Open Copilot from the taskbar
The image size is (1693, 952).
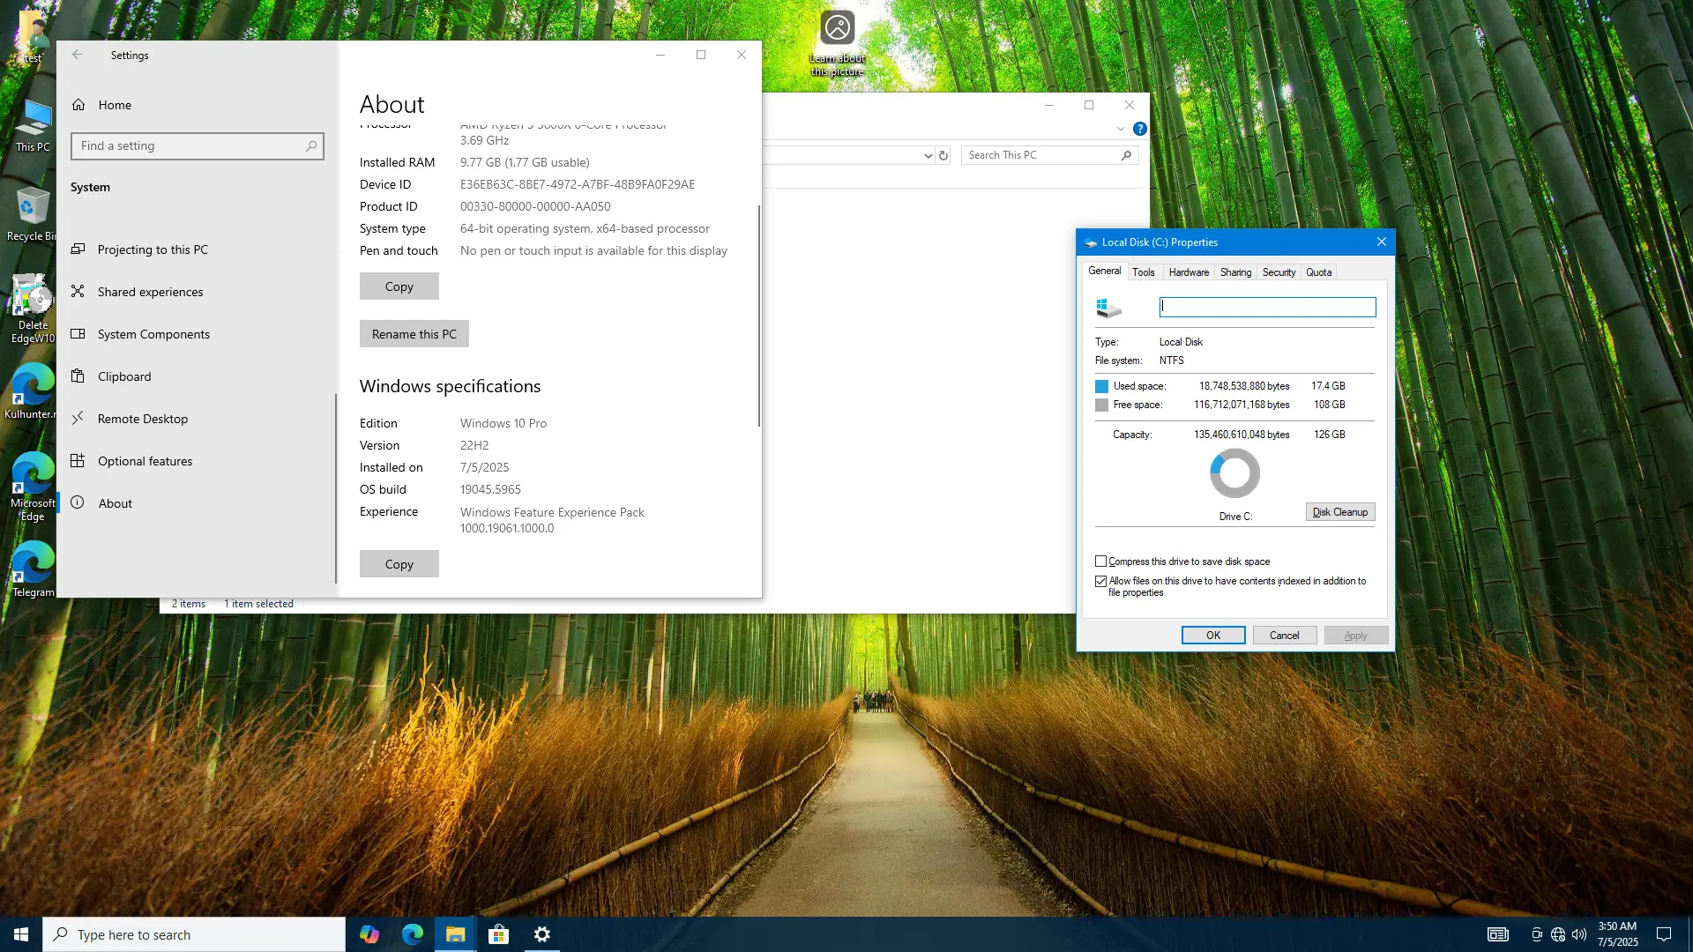pyautogui.click(x=369, y=934)
